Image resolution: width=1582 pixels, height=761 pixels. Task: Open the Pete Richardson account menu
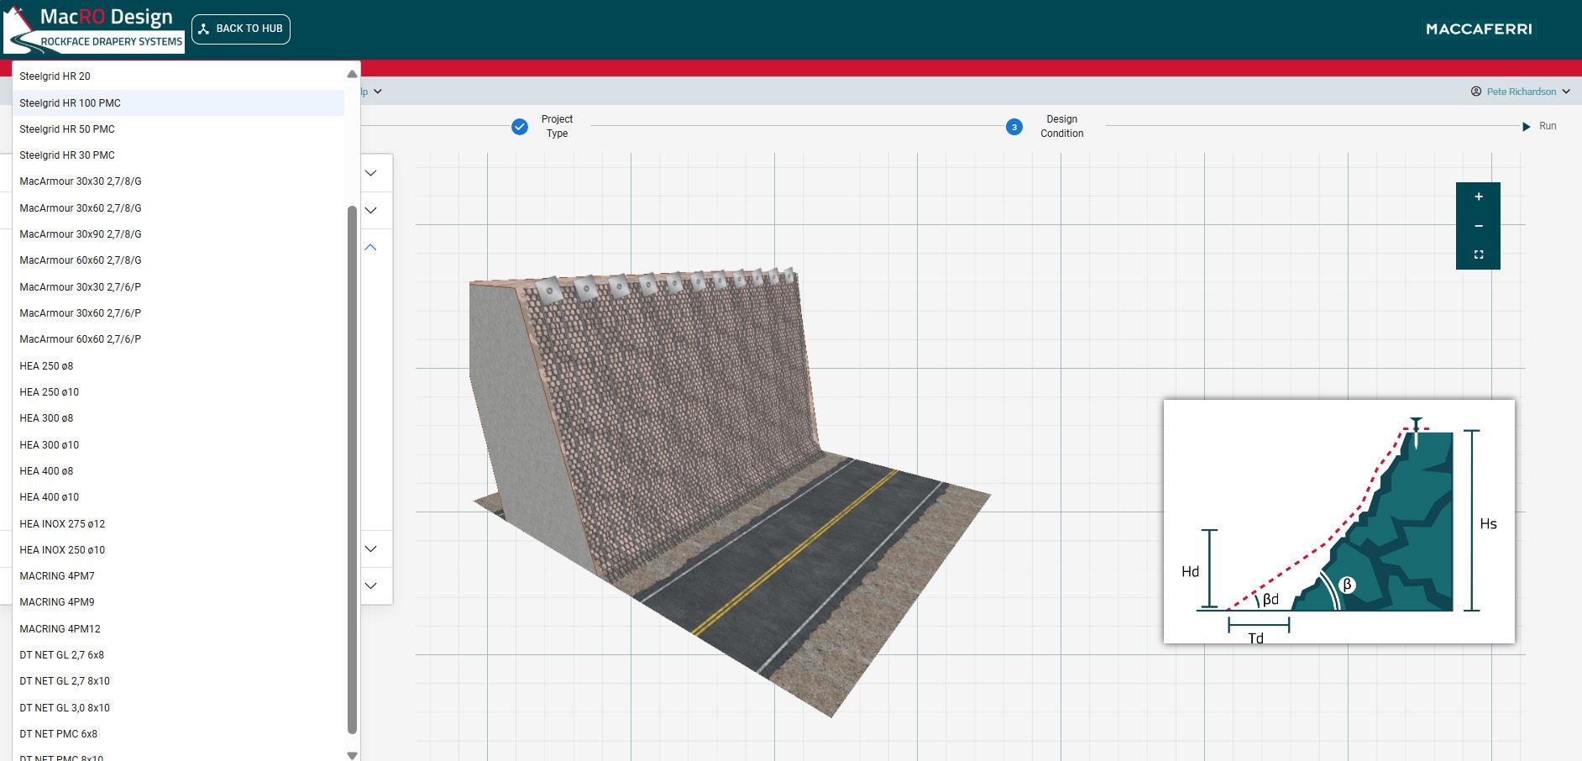pos(1521,92)
